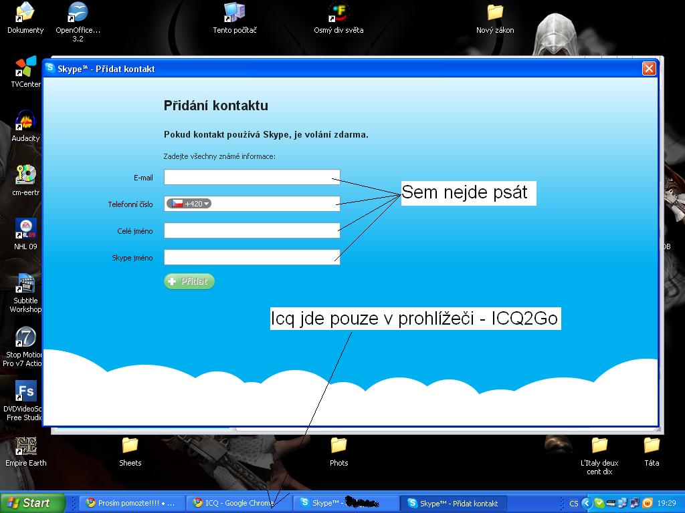Open country code +420 dropdown
Screen dimensions: 685x513
point(189,204)
